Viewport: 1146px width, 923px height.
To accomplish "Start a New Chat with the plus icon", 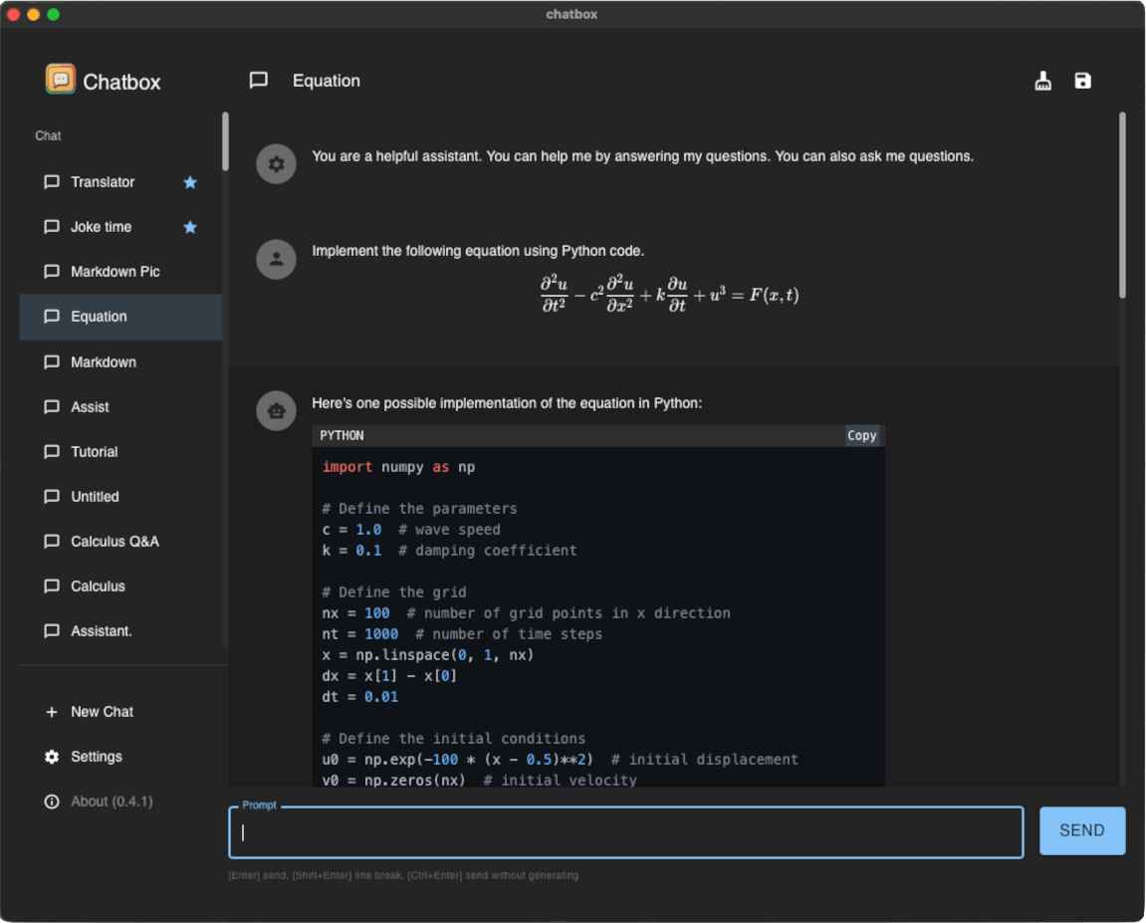I will (51, 712).
